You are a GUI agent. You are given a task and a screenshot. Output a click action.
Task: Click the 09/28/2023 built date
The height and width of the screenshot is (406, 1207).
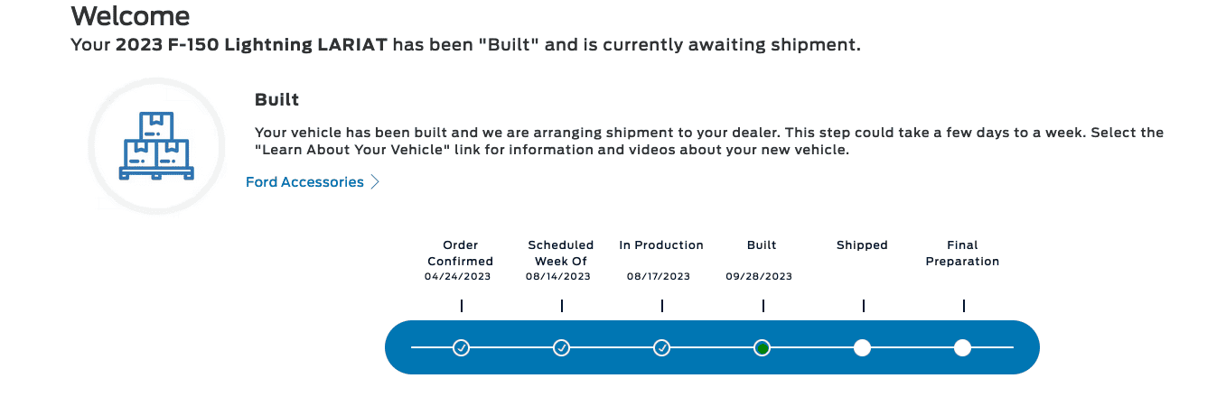759,276
